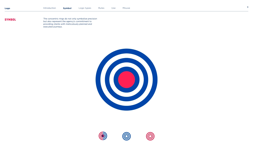The height and width of the screenshot is (148, 253).
Task: Select the all-red outline ring symbol
Action: click(x=150, y=136)
